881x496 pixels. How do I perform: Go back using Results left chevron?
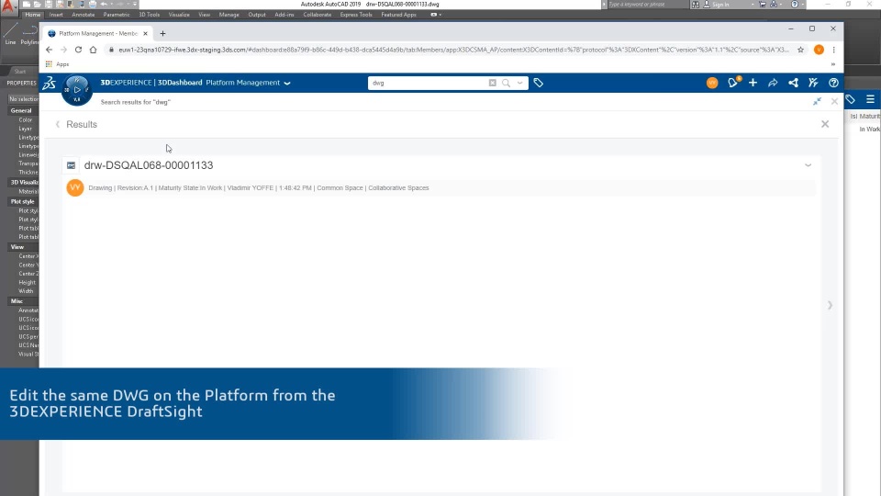[57, 124]
